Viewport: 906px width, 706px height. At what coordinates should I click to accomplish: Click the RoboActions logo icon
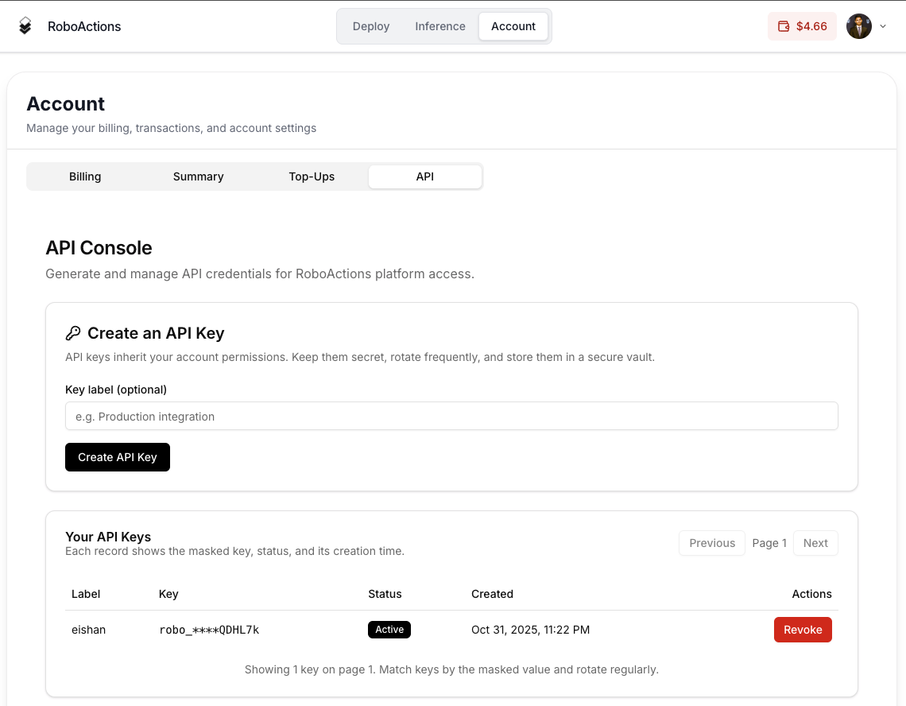coord(25,26)
